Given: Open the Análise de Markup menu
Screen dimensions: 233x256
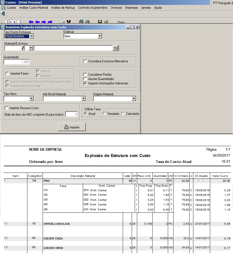Looking at the screenshot, I should (63, 8).
